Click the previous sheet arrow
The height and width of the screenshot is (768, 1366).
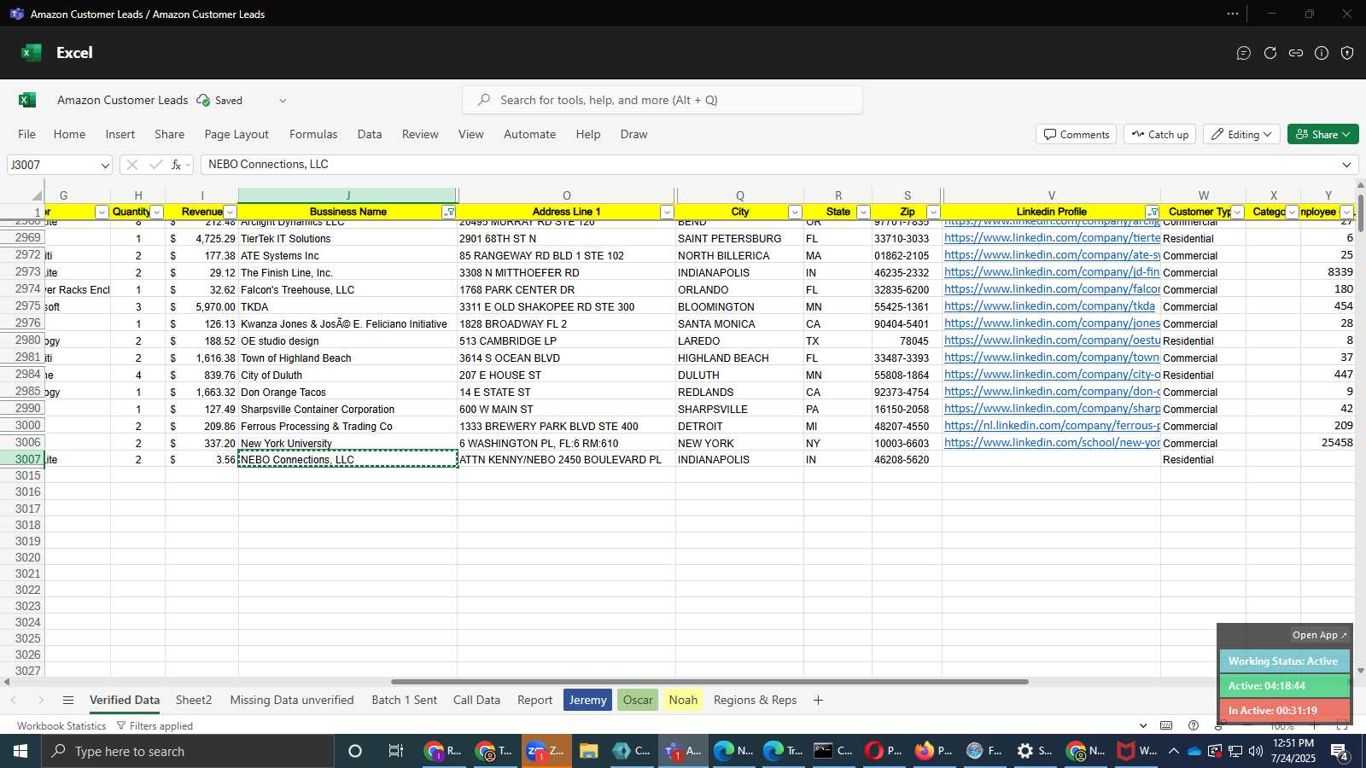[x=14, y=701]
